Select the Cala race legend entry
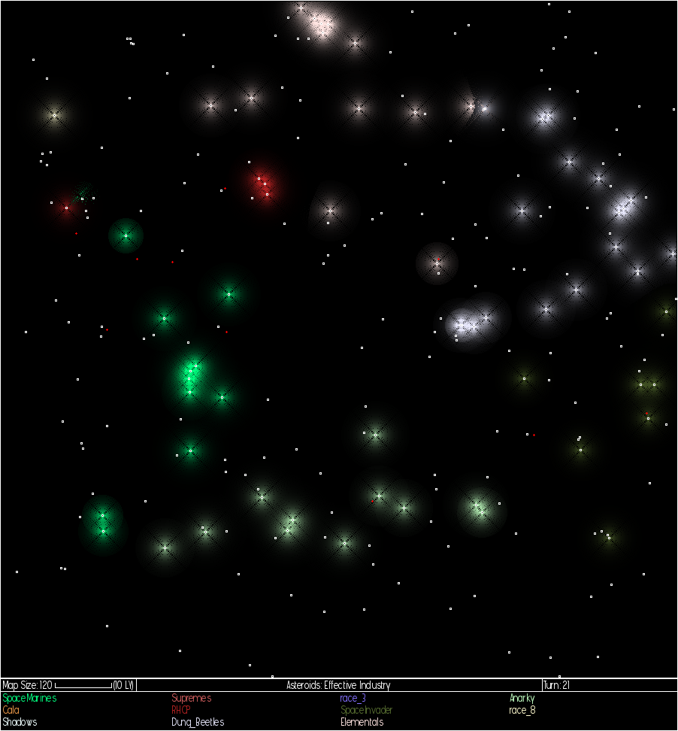Viewport: 678px width, 731px height. tap(11, 710)
